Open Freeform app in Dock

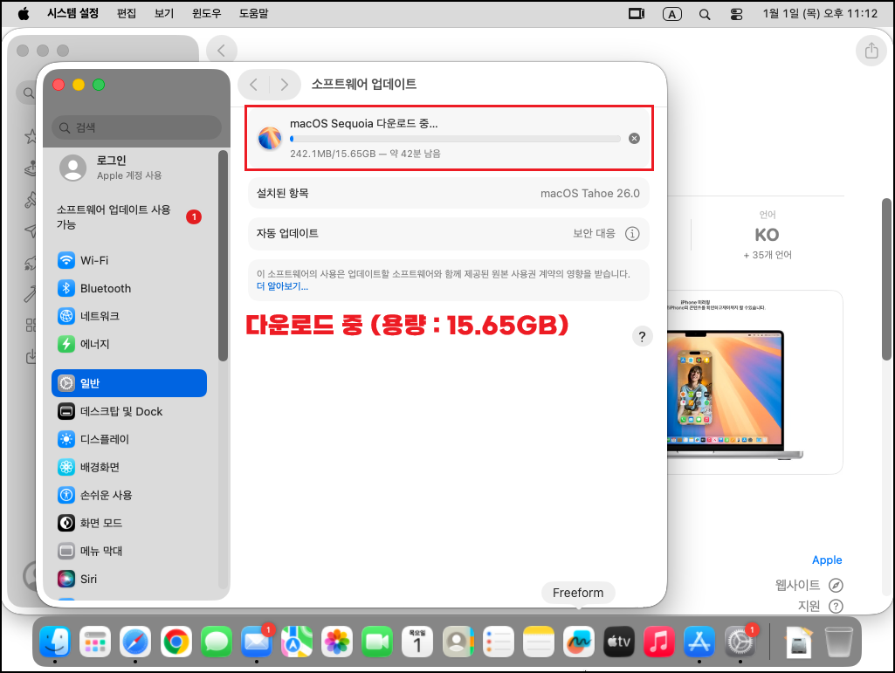[x=578, y=642]
